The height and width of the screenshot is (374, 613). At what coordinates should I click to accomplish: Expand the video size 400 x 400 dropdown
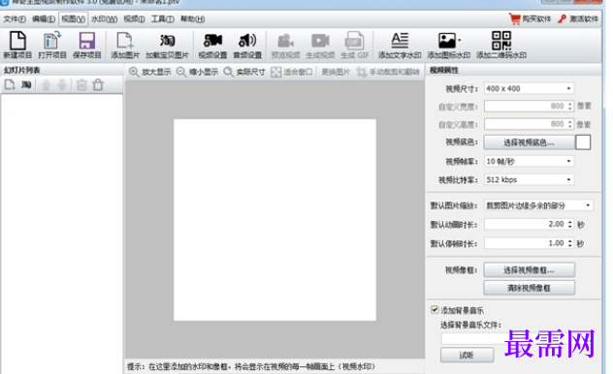click(529, 88)
